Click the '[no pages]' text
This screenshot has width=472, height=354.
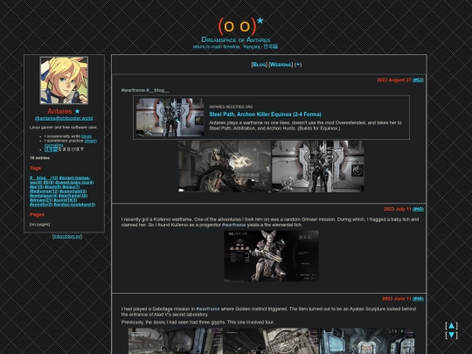point(39,225)
